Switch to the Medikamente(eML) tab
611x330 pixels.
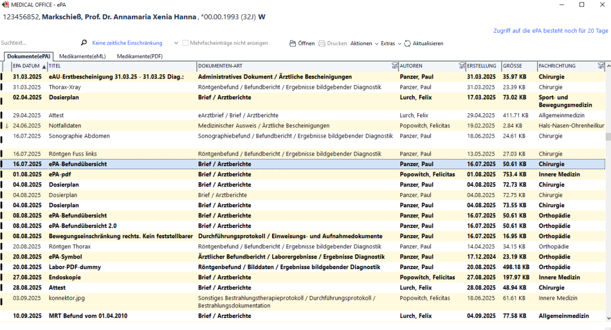(x=82, y=56)
